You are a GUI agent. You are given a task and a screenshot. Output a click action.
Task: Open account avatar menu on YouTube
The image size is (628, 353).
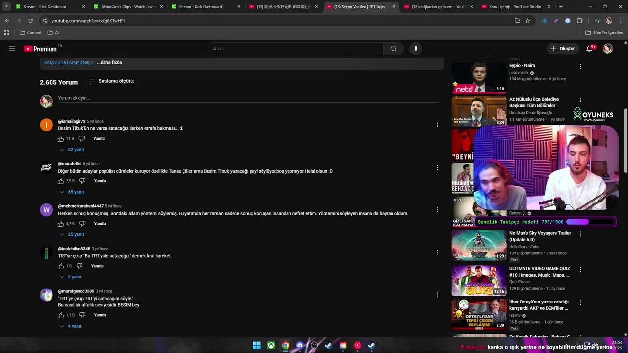click(608, 49)
